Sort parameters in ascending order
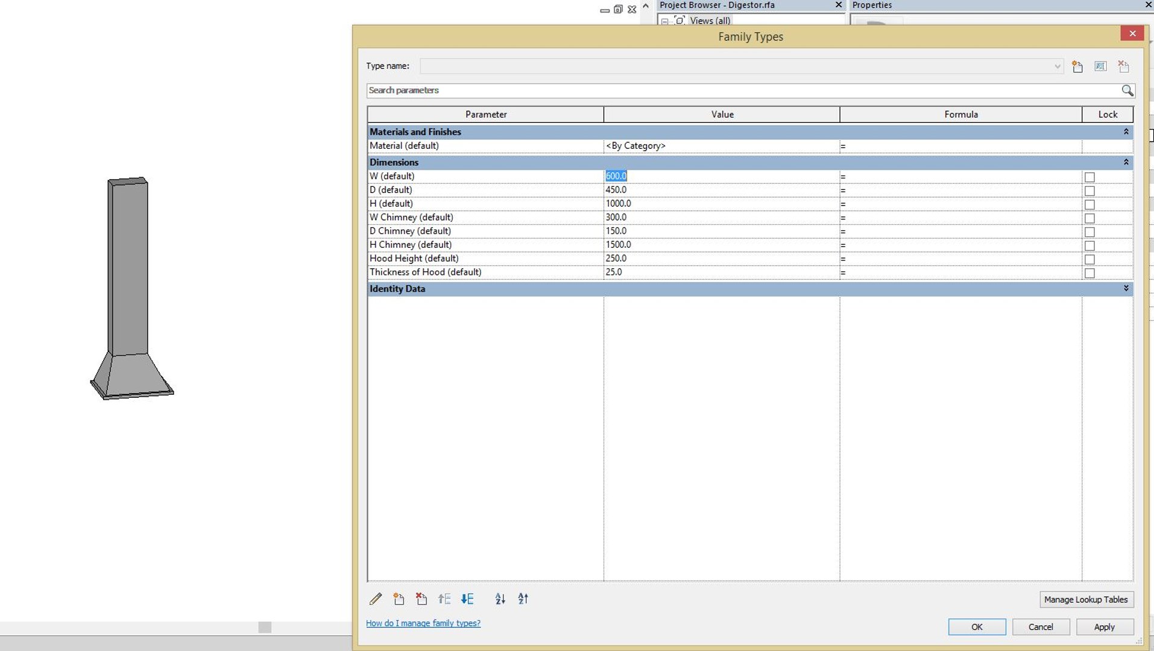Screen dimensions: 1154x651 tap(500, 599)
